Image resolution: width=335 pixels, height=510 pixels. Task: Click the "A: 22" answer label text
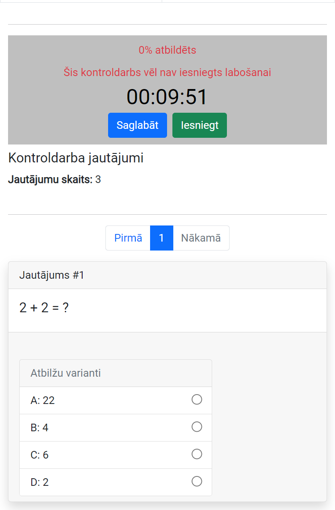click(x=42, y=400)
